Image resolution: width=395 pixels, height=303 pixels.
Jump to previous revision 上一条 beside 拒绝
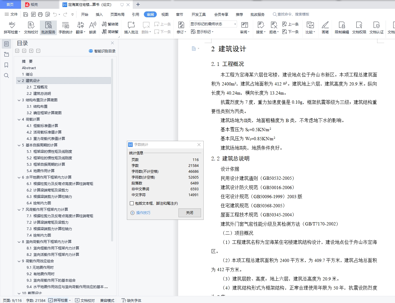(290, 24)
